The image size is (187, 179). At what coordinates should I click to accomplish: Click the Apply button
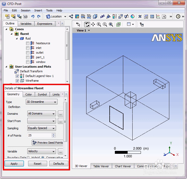click(x=14, y=164)
